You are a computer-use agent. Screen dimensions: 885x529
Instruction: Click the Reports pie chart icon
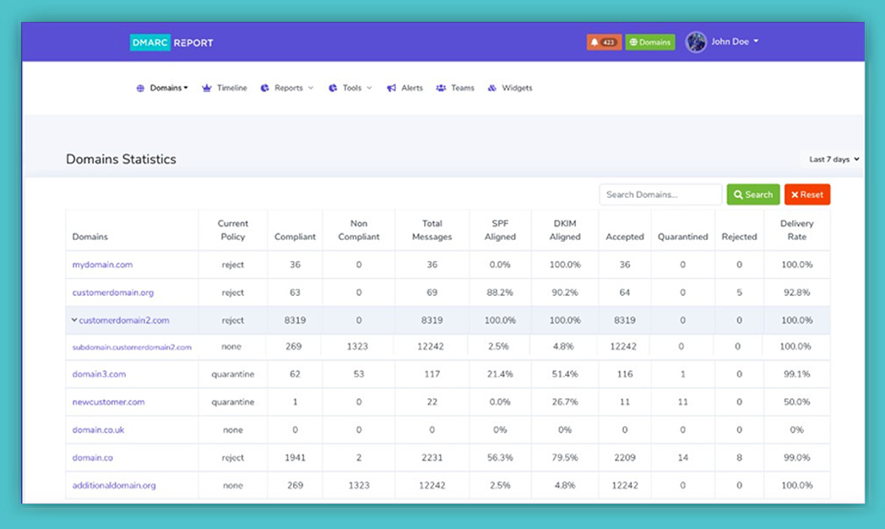point(265,88)
